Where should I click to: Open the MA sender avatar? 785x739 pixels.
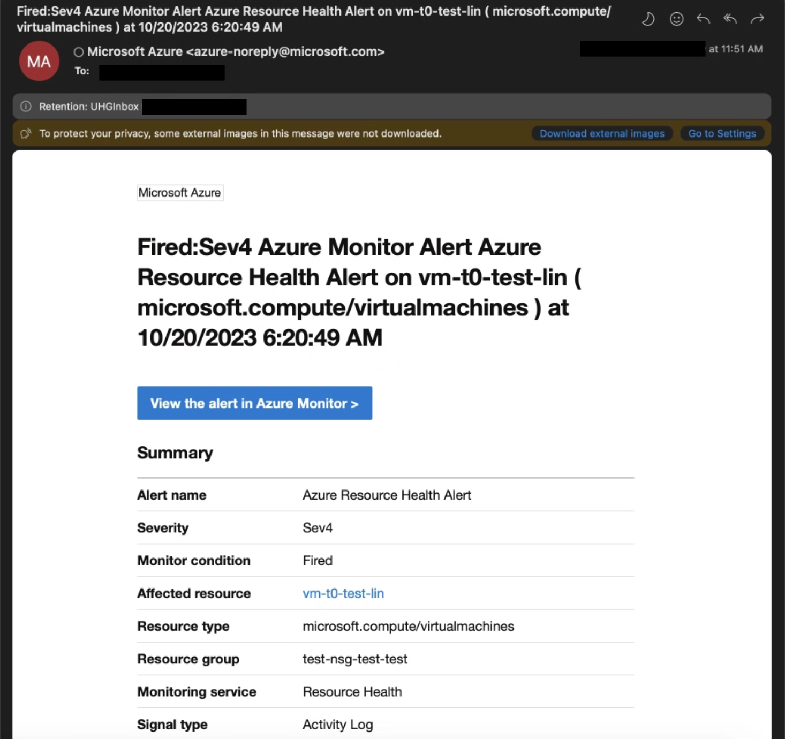coord(39,62)
